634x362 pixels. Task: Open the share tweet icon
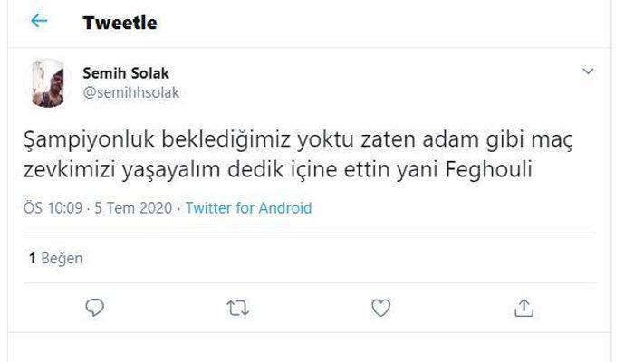pos(524,309)
